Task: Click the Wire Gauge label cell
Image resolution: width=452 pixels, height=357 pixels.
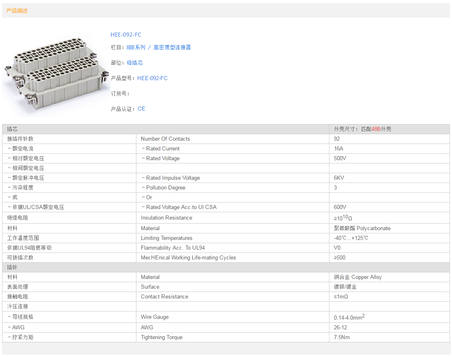Action: 155,317
